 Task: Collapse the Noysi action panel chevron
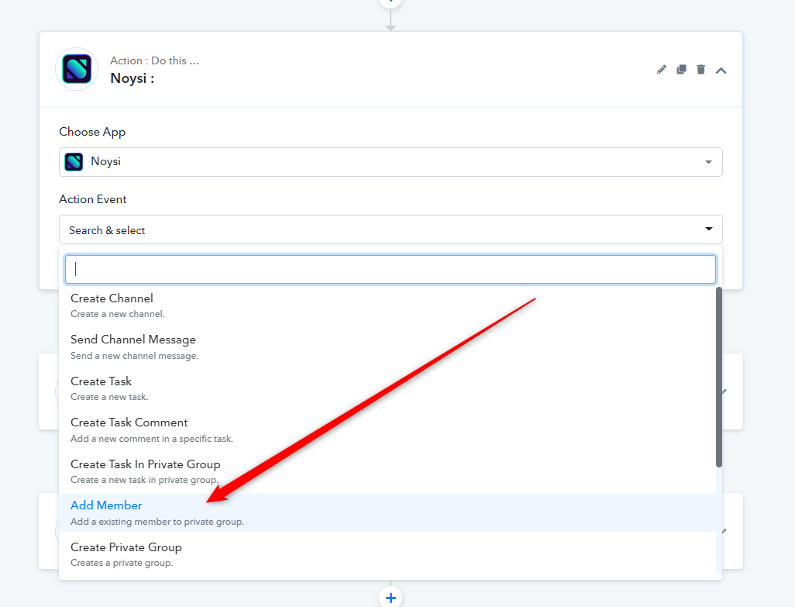tap(721, 71)
